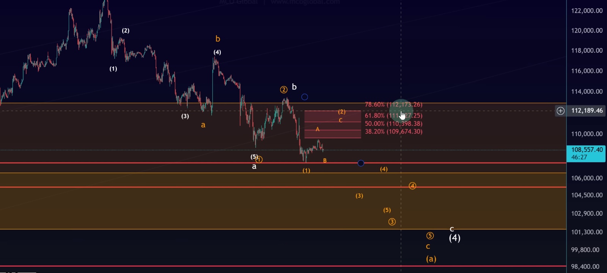
Task: Click the orange b label near the top
Action: click(x=218, y=39)
